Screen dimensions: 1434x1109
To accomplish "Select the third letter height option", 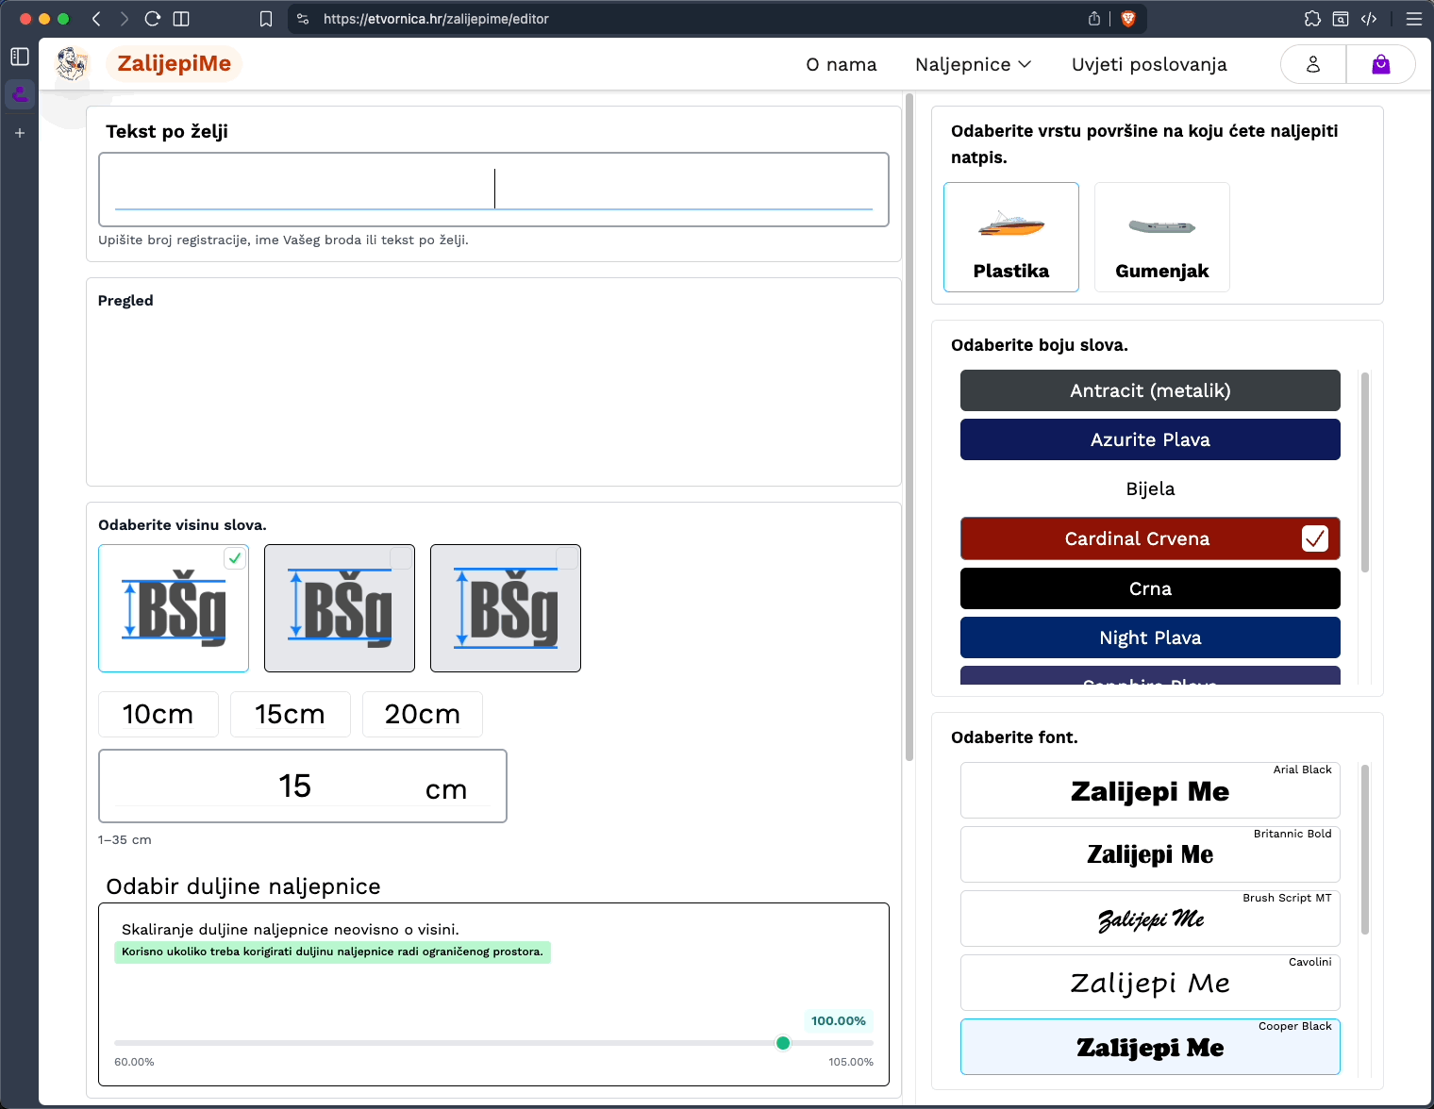I will (x=506, y=608).
